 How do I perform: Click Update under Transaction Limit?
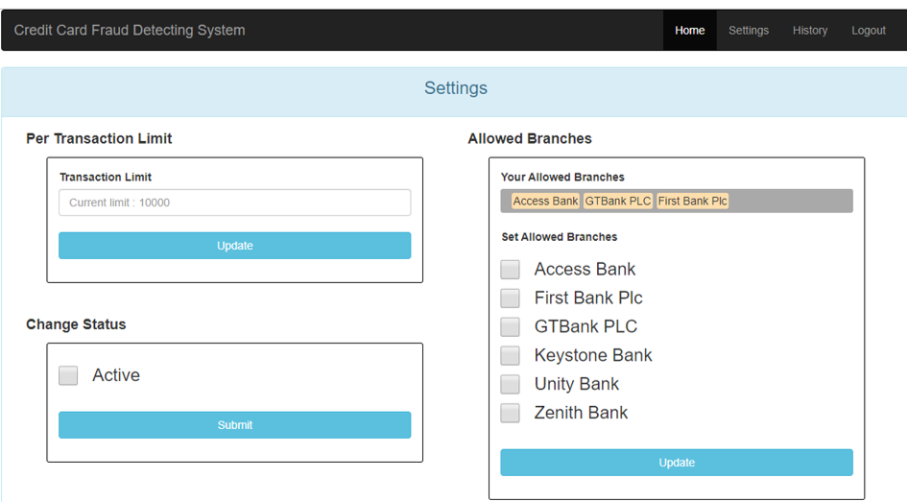[235, 245]
